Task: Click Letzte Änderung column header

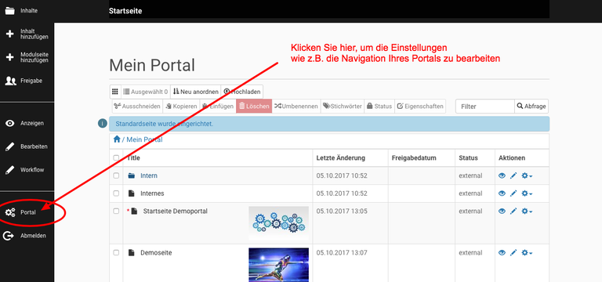Action: tap(340, 158)
